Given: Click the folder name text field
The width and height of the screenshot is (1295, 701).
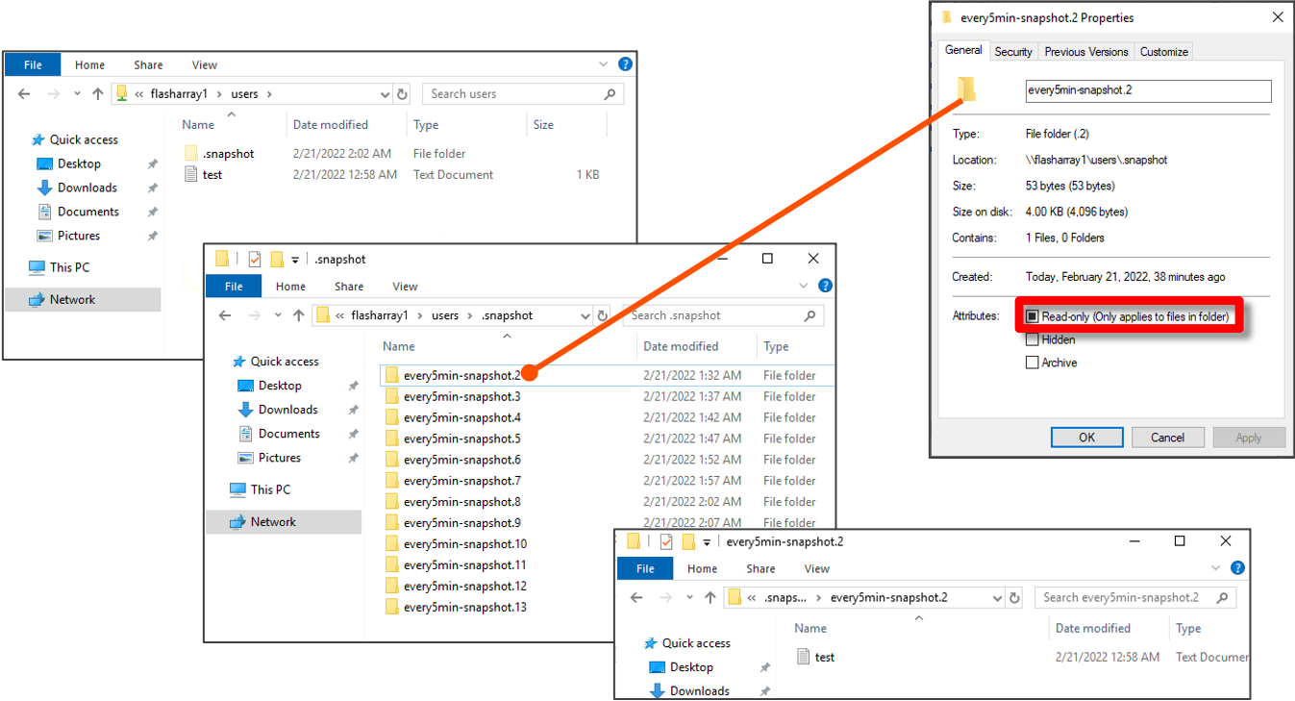Looking at the screenshot, I should pyautogui.click(x=1148, y=91).
